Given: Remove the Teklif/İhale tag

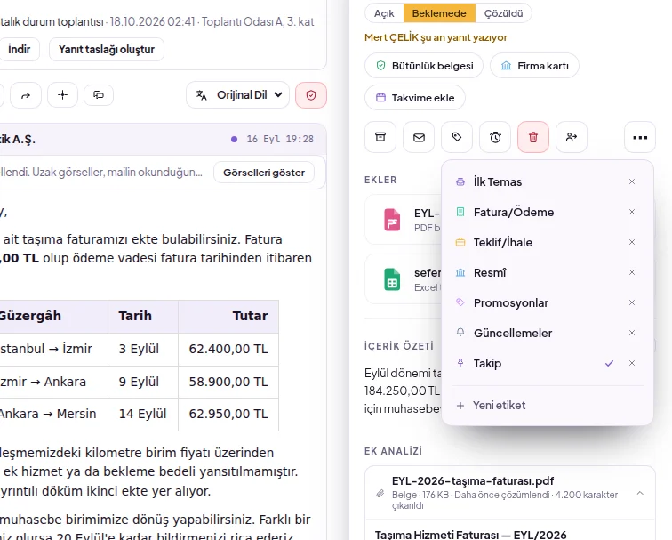Looking at the screenshot, I should 632,242.
